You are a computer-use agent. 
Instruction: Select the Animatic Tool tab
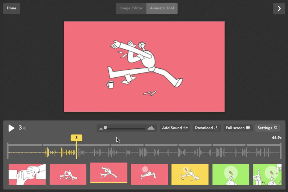tap(162, 8)
